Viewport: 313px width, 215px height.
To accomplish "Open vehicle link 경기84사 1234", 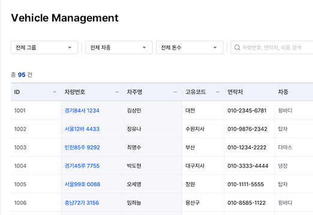I will tap(82, 110).
